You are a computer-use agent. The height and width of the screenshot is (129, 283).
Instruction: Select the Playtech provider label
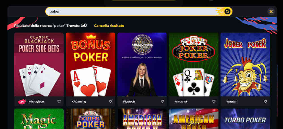pyautogui.click(x=129, y=102)
